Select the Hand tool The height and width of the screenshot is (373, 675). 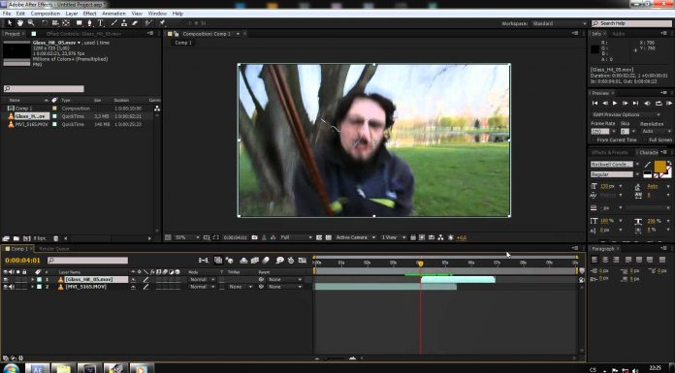coord(19,23)
